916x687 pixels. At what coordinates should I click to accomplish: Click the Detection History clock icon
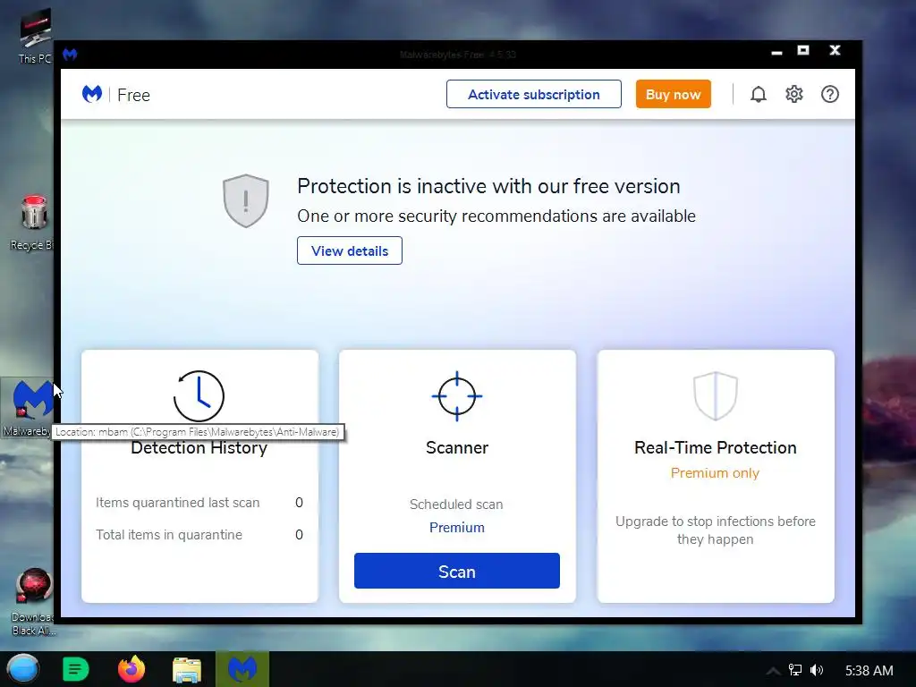click(x=199, y=395)
